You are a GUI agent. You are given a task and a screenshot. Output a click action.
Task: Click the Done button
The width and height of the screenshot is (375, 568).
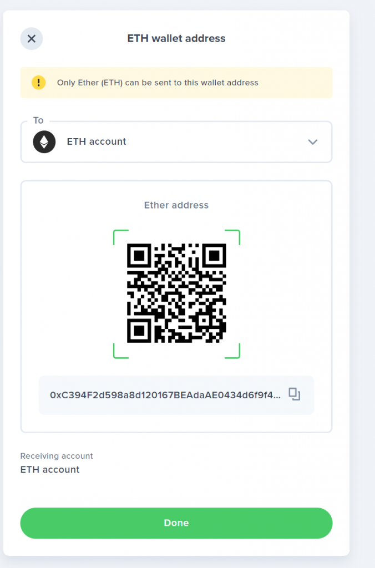click(176, 523)
